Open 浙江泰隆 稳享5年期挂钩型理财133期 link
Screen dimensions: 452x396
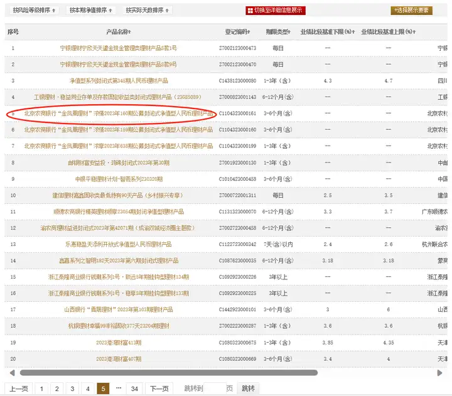point(119,294)
